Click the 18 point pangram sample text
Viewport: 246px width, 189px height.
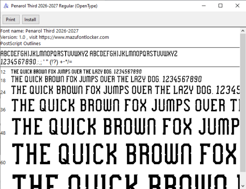[x=106, y=79]
